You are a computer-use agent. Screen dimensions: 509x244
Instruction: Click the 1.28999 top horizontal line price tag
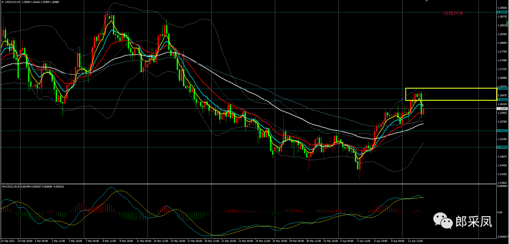point(502,13)
